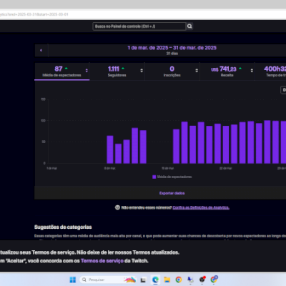Focus the 'Busca no Painel de controle' field
Viewport: 286px width, 286px height.
[139, 26]
